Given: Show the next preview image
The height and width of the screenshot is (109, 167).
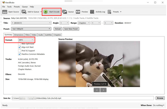Looking at the screenshot, I should click(104, 90).
